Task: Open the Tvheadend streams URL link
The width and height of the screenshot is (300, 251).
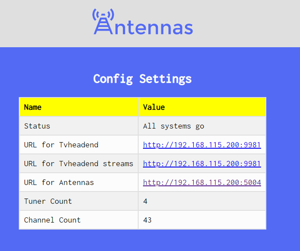Action: pos(202,164)
